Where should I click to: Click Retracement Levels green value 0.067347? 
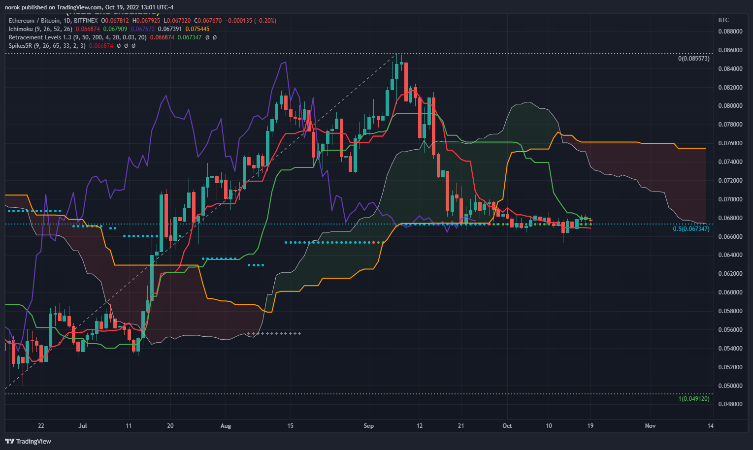190,37
